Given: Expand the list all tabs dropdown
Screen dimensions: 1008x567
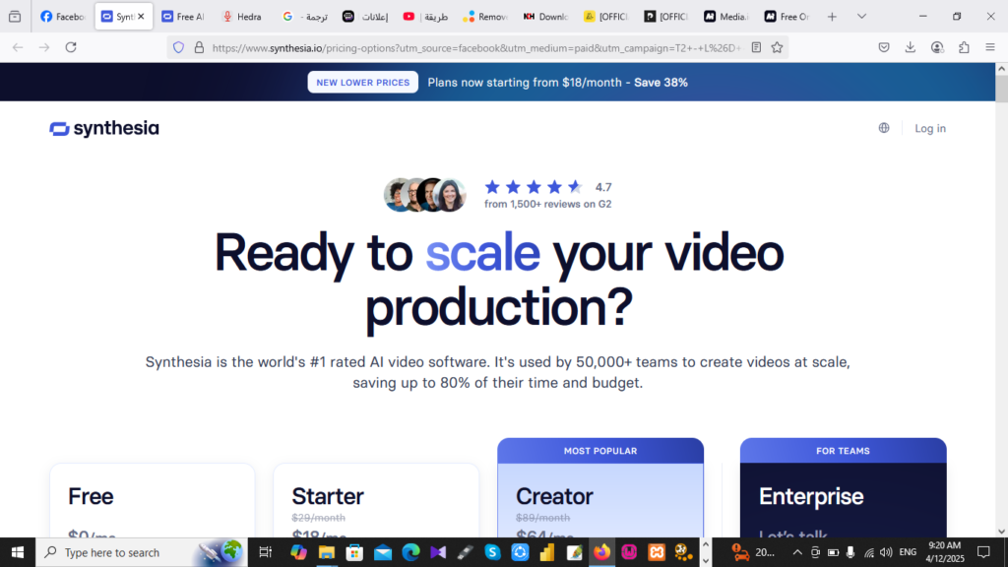Looking at the screenshot, I should pos(861,17).
